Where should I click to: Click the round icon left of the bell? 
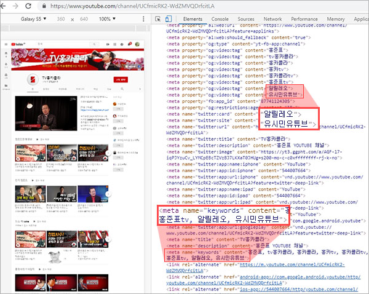coord(122,44)
